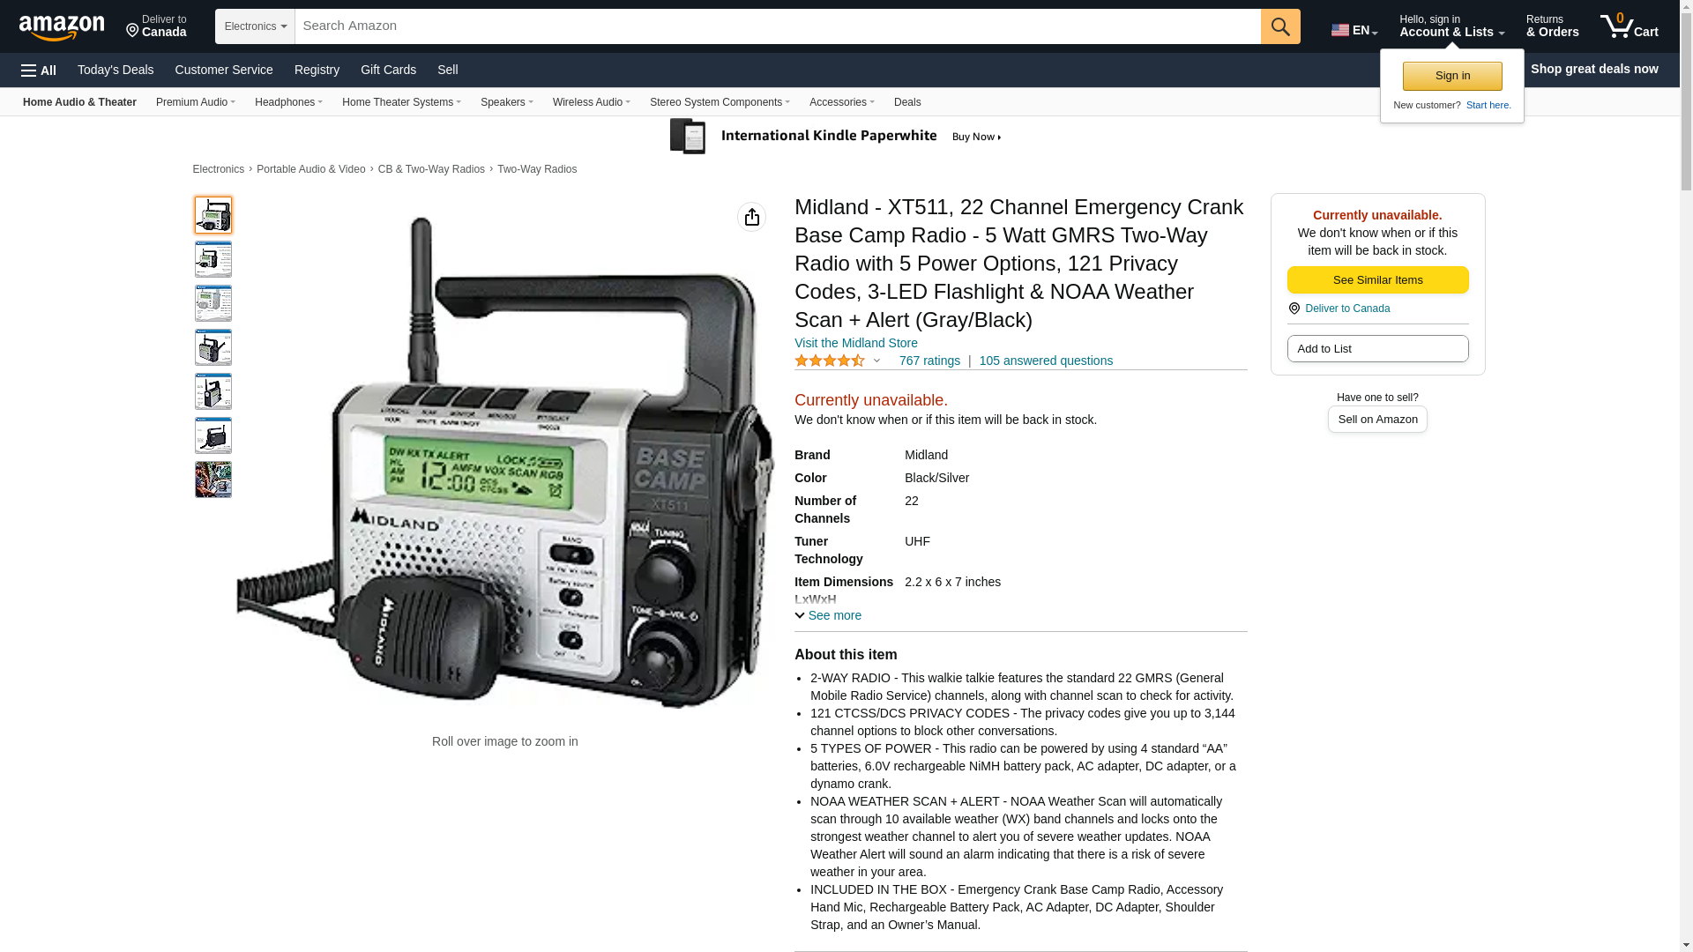Click the star rating icons

point(830,361)
